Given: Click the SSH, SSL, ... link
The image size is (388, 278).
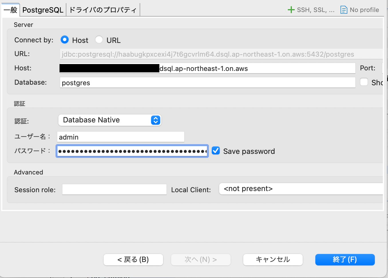Looking at the screenshot, I should pyautogui.click(x=316, y=10).
